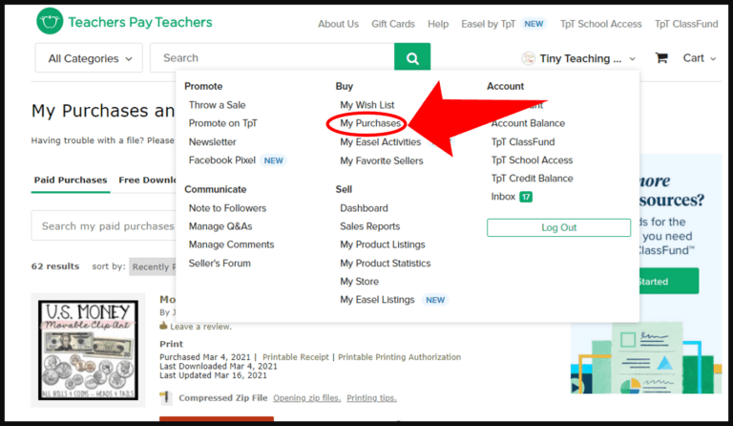Click the shopping cart icon
The width and height of the screenshot is (733, 426).
[661, 58]
